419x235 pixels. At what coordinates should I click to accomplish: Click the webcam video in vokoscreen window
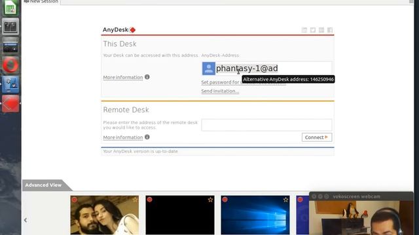pos(361,218)
